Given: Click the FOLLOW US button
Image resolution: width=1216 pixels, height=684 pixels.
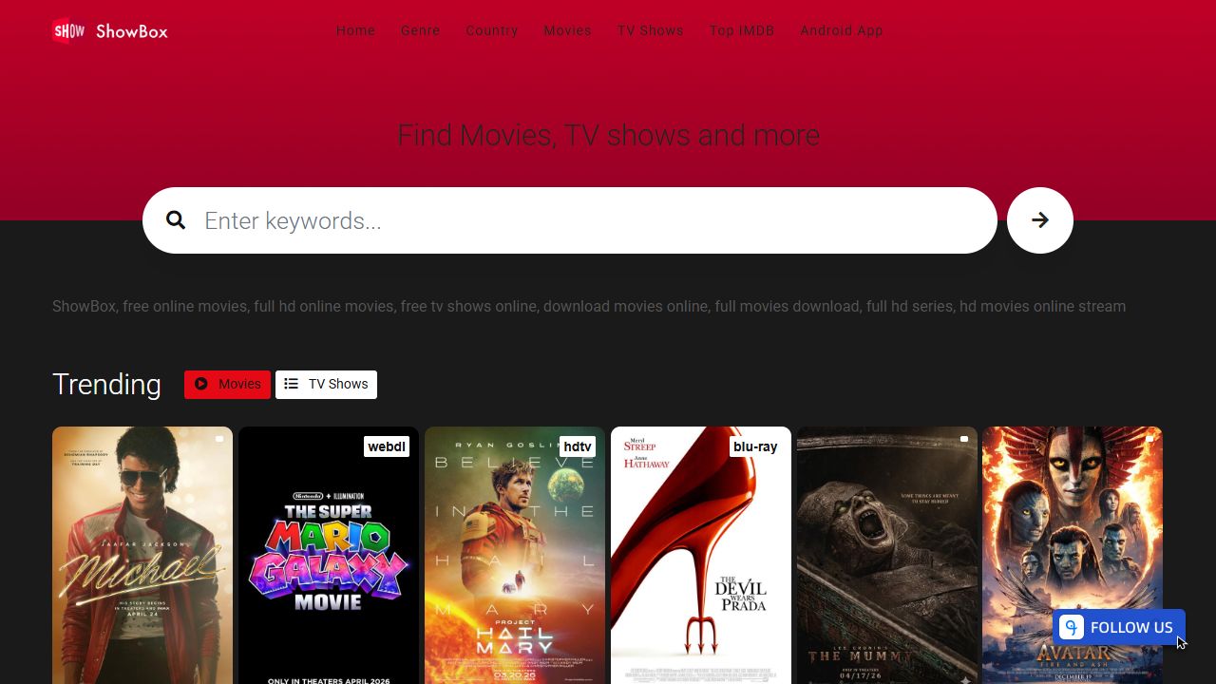Looking at the screenshot, I should pyautogui.click(x=1119, y=627).
